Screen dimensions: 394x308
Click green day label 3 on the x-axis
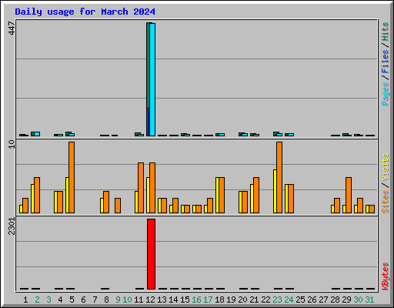click(x=48, y=300)
